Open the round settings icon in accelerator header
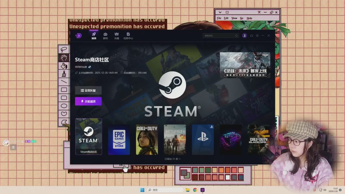 [257, 36]
